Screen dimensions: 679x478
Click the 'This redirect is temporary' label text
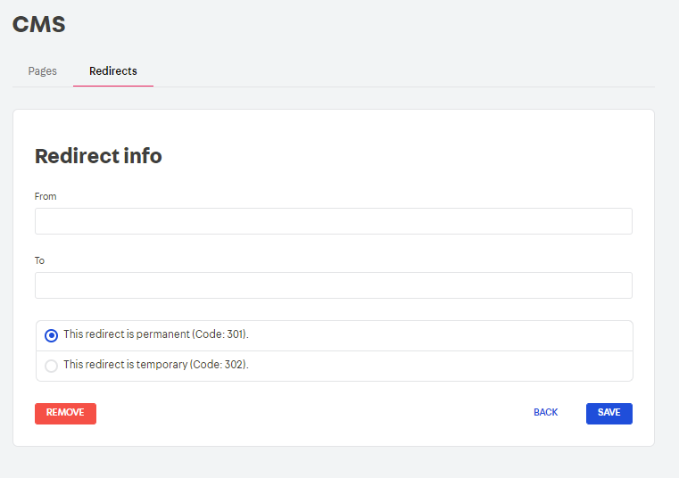point(126,365)
